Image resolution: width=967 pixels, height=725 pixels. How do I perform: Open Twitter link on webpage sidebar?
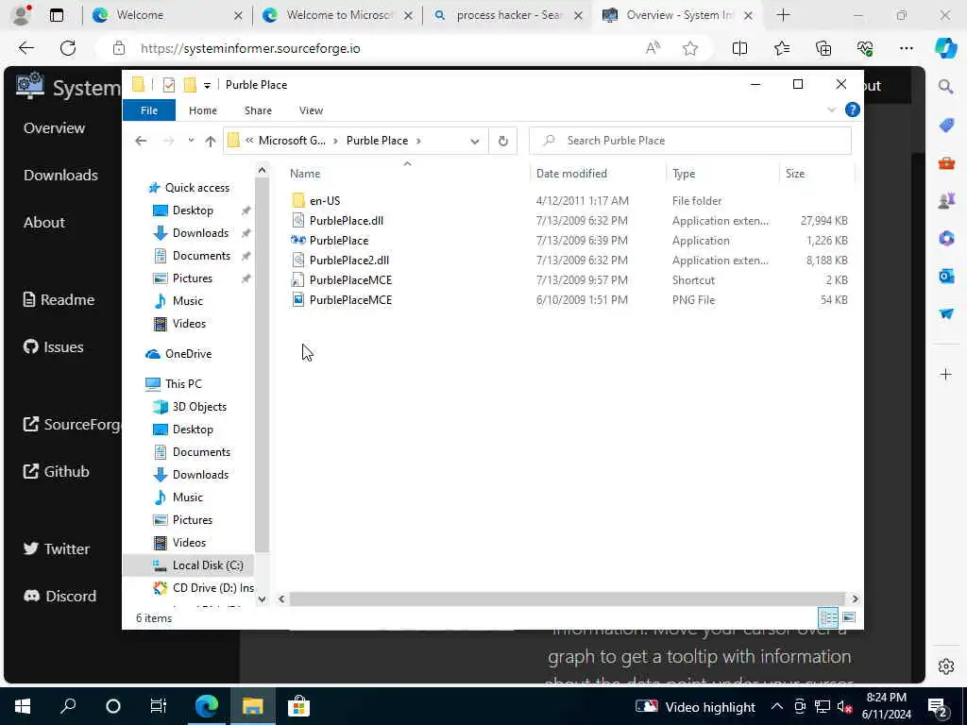tap(57, 548)
